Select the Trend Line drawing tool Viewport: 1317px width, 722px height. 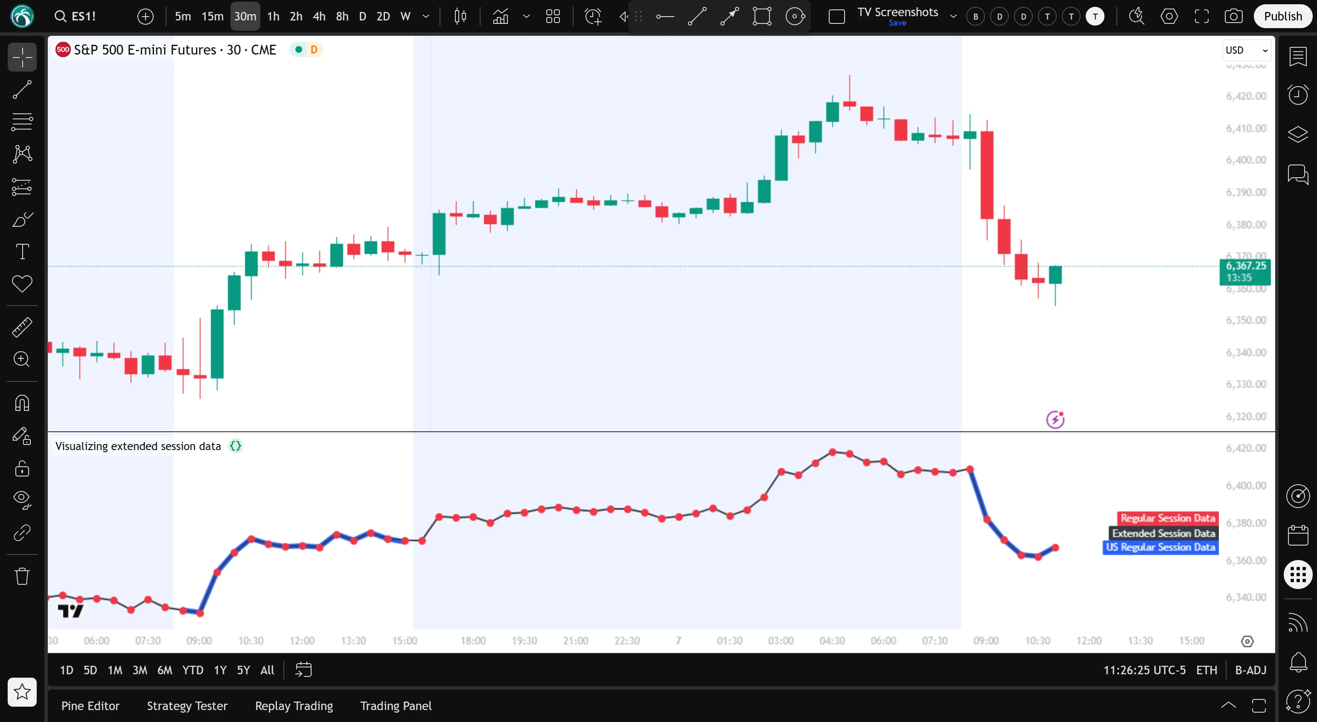22,90
